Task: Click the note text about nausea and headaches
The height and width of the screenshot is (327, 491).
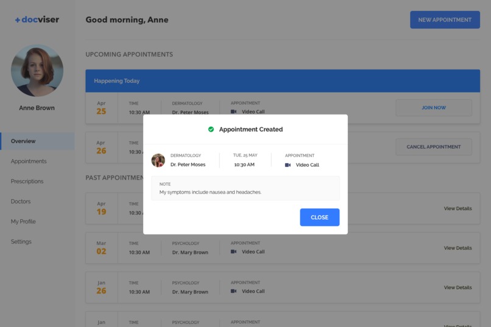Action: tap(210, 192)
